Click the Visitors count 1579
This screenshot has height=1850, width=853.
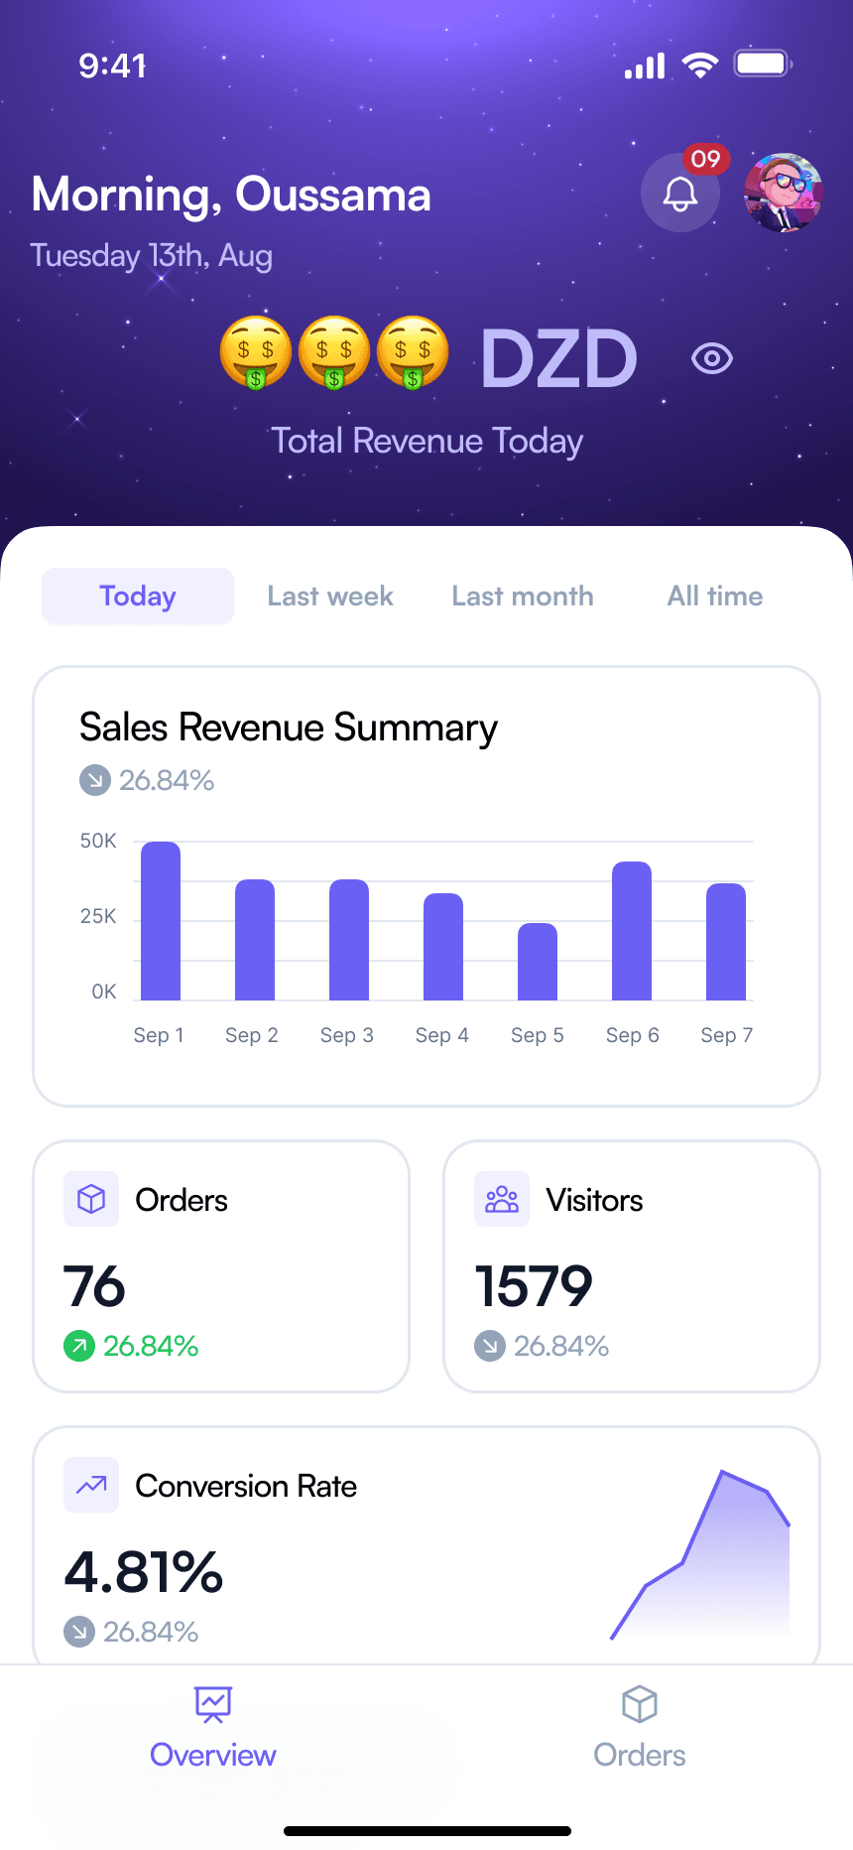coord(534,1286)
